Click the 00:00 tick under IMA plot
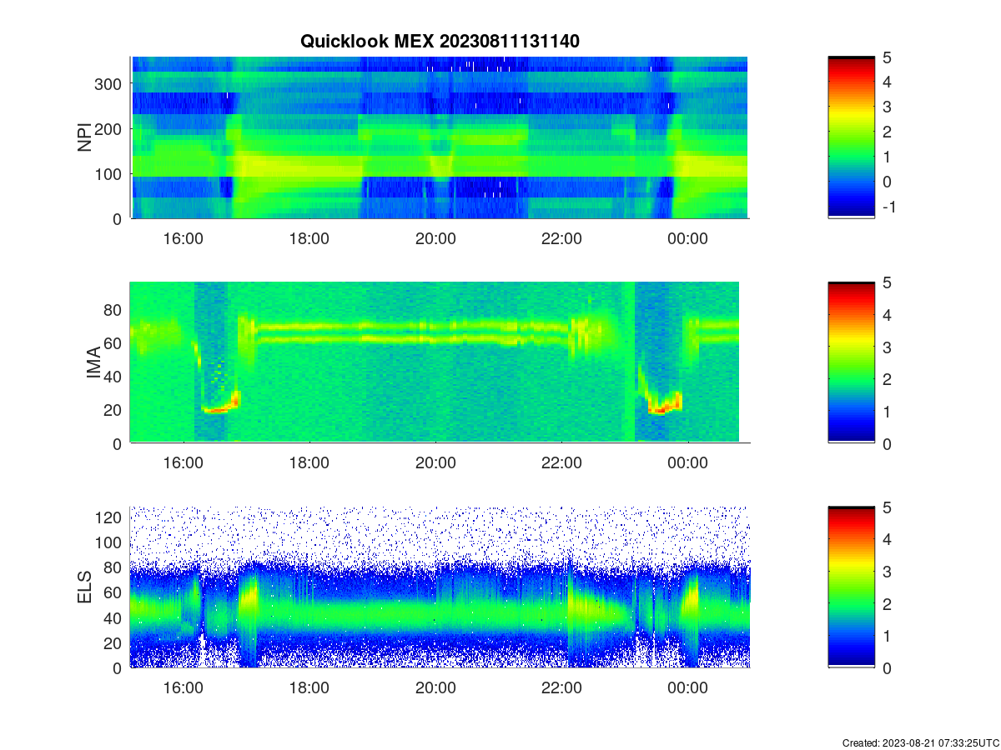The height and width of the screenshot is (750, 1001). coord(687,463)
